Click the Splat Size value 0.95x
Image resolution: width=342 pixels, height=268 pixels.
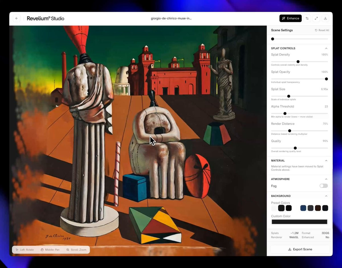tap(324, 89)
